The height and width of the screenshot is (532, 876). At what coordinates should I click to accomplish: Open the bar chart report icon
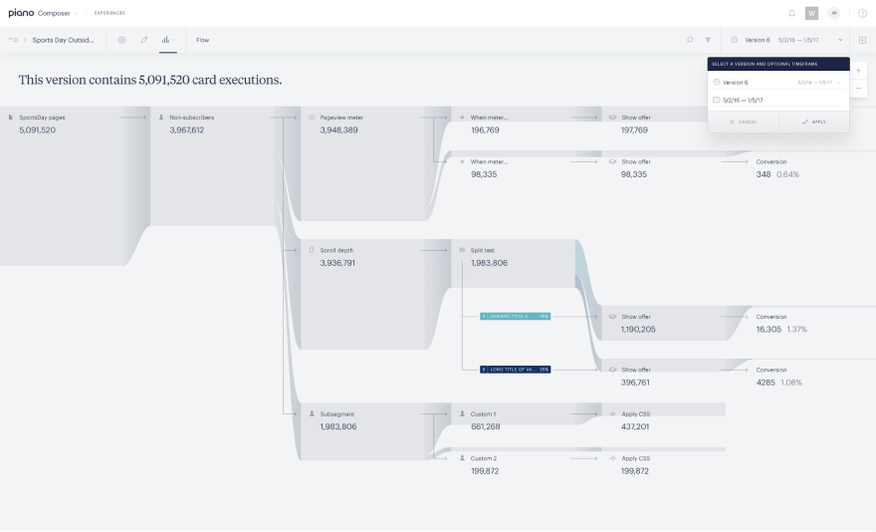pos(167,40)
